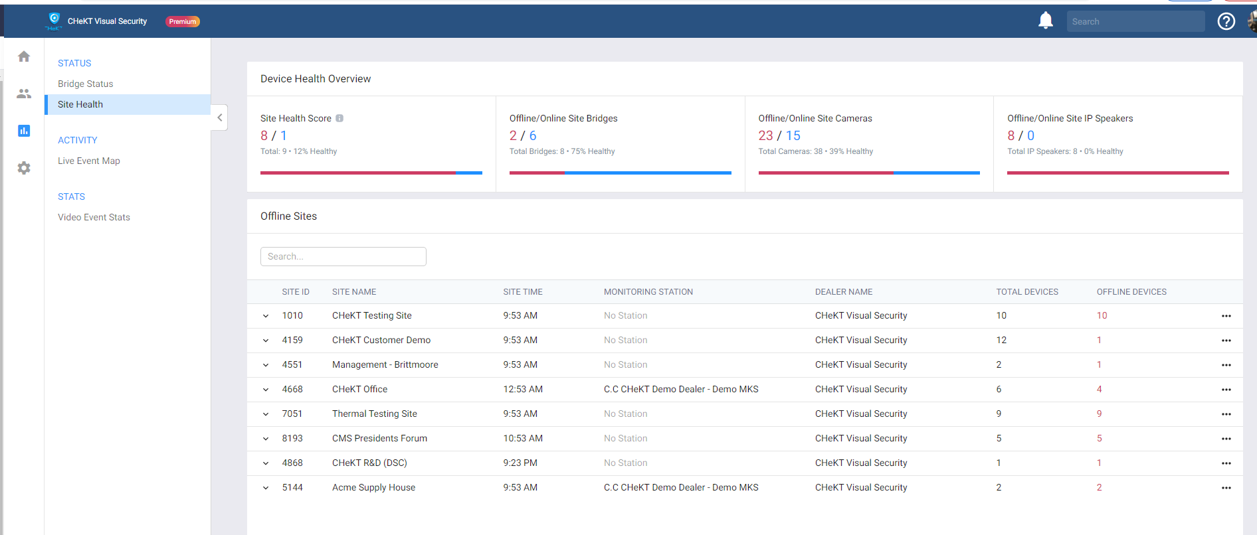Click site ID 4551

[292, 365]
